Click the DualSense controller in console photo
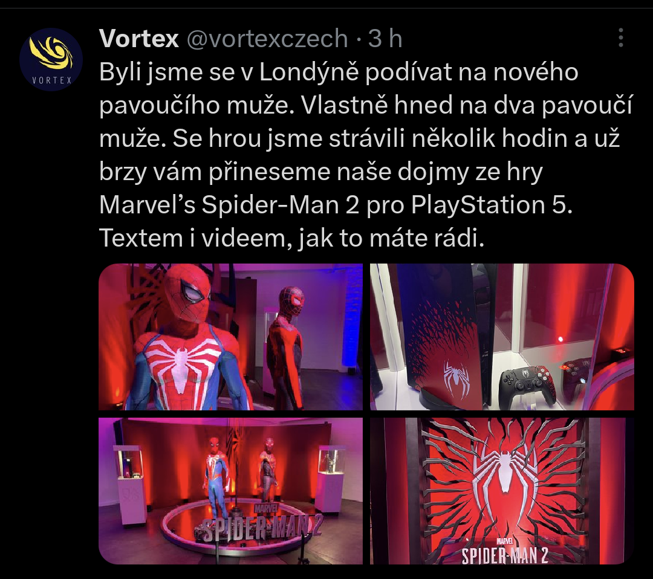Screen dimensions: 653x579 528,387
